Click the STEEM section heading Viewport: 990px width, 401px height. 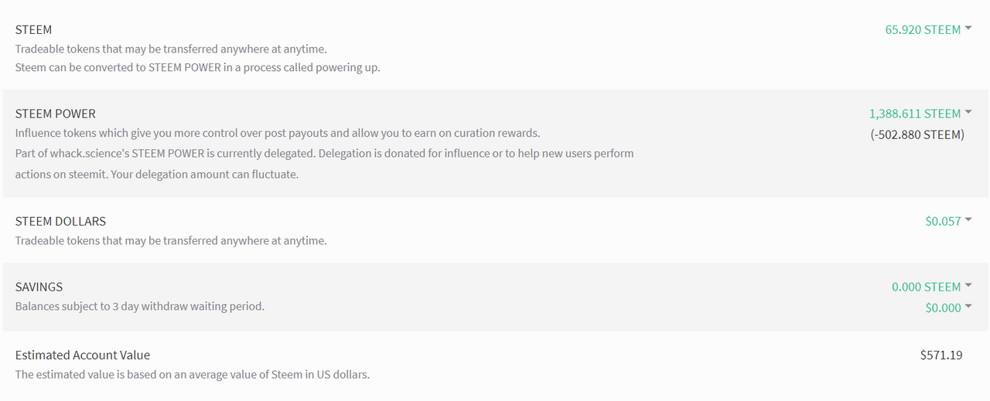pyautogui.click(x=34, y=29)
